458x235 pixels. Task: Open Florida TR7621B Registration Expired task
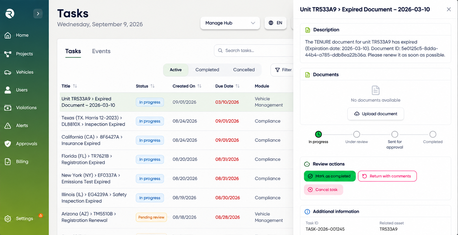[x=176, y=159]
